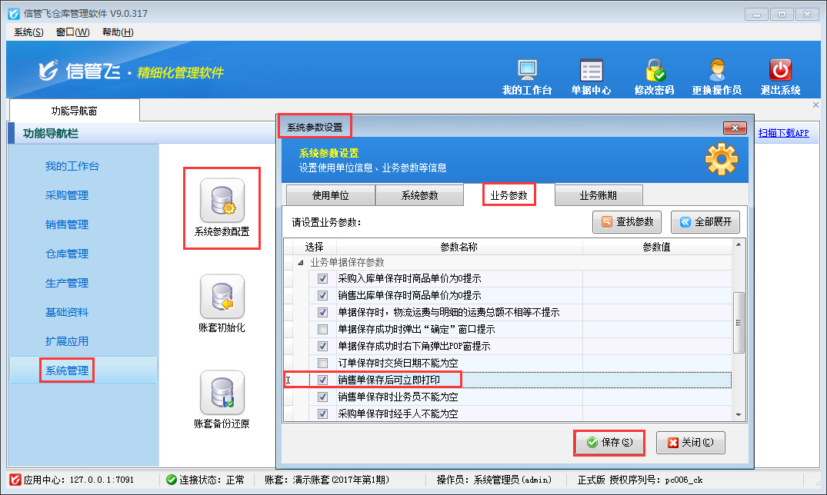Switch to the 系统参数 tab
Image resolution: width=827 pixels, height=495 pixels.
[x=419, y=195]
